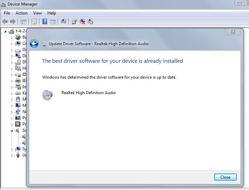Expand the Keyboards category

[12, 93]
